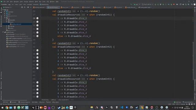Viewport: 196px width, 110px height.
Task: Open the Build tool window button
Action: pos(49,102)
